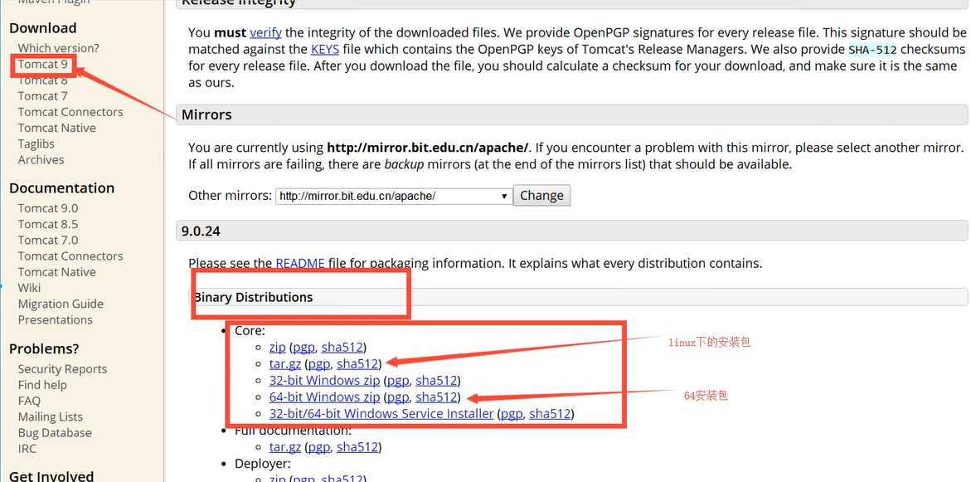Open sha512 for 32-bit Windows zip
Image resolution: width=971 pixels, height=482 pixels.
click(436, 380)
